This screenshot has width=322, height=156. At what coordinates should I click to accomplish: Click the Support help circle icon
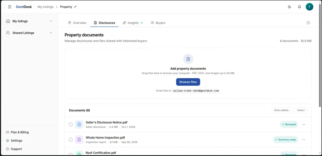tap(7, 149)
